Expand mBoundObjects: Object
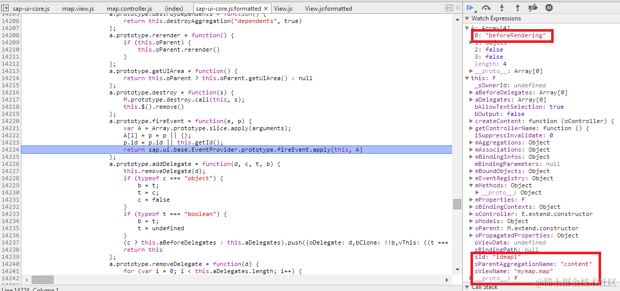 (x=471, y=171)
